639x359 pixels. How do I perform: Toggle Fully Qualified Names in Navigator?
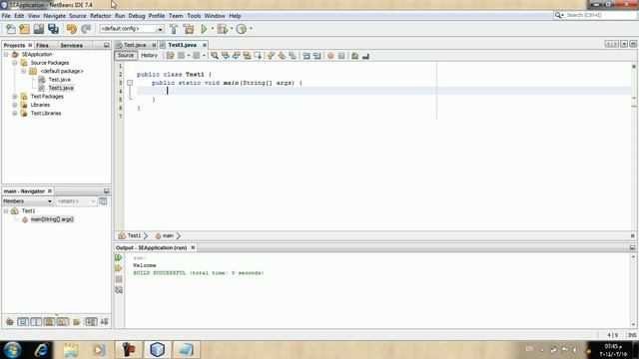coord(77,321)
